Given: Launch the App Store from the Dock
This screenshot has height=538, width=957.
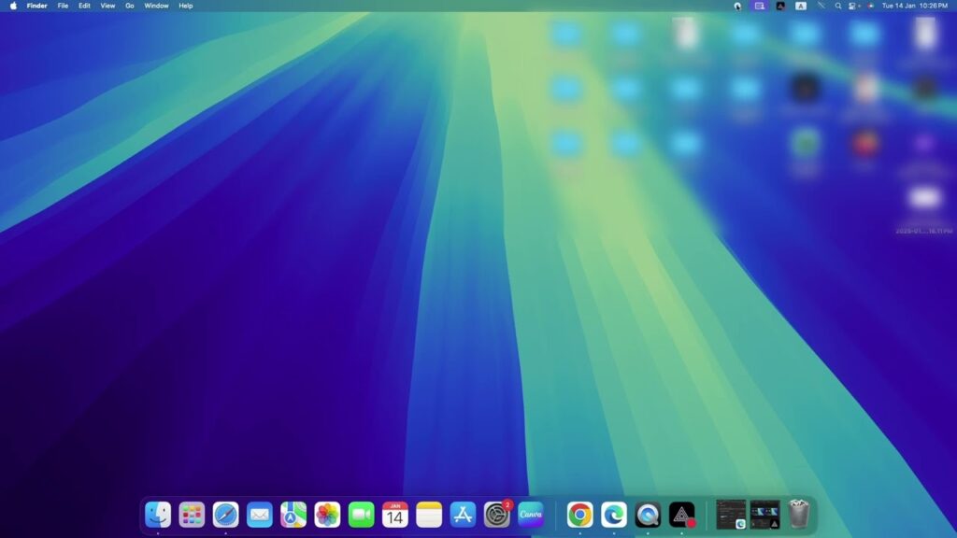Looking at the screenshot, I should (463, 515).
